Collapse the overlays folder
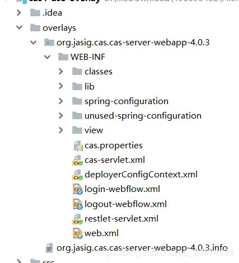 click(x=19, y=27)
